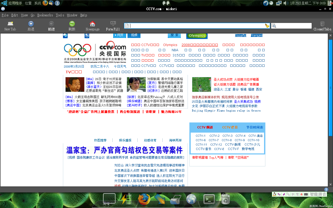Click the paint roller dock icon
The height and width of the screenshot is (208, 333).
[176, 200]
